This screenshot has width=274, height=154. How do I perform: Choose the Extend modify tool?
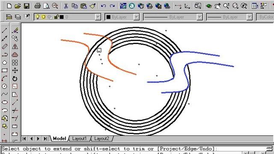[x=15, y=118]
